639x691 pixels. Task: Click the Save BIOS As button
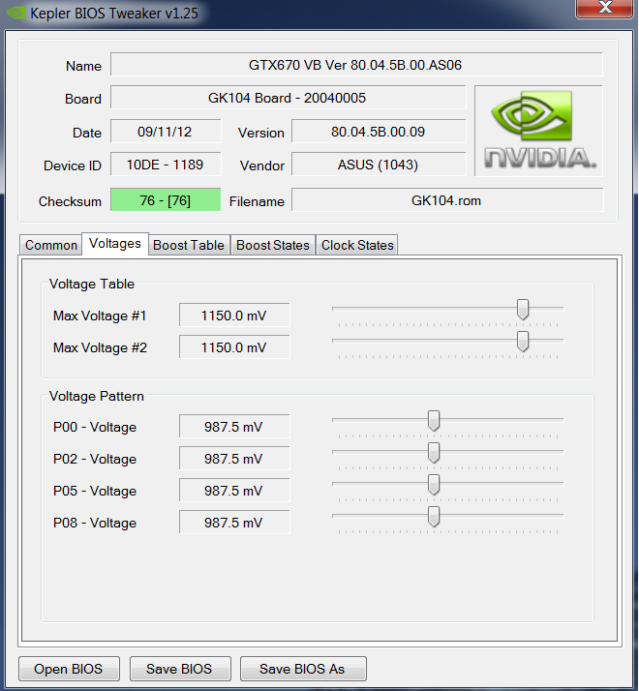(x=303, y=669)
